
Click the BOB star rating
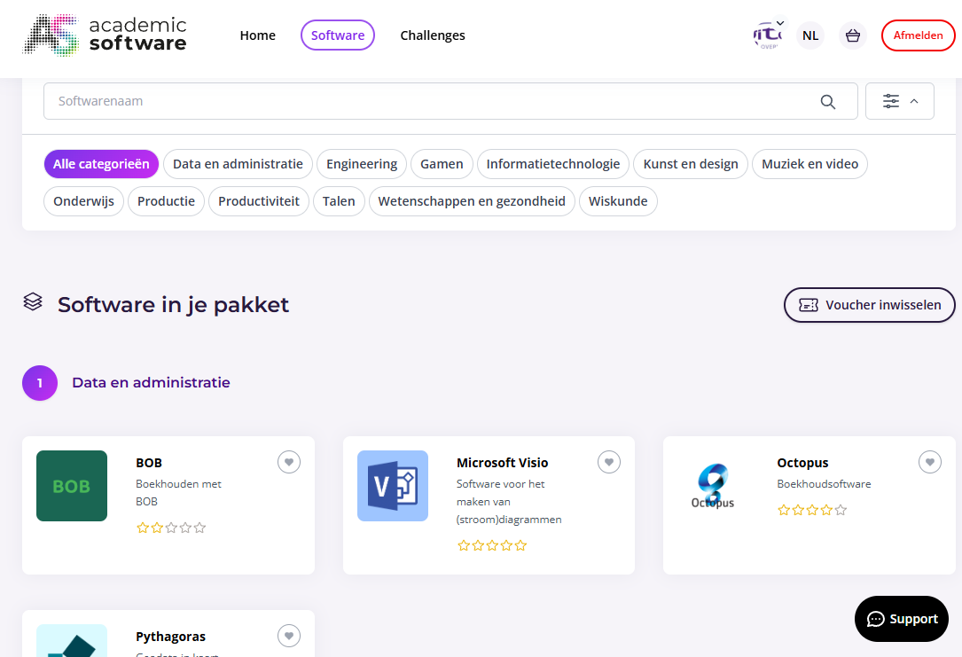(171, 528)
